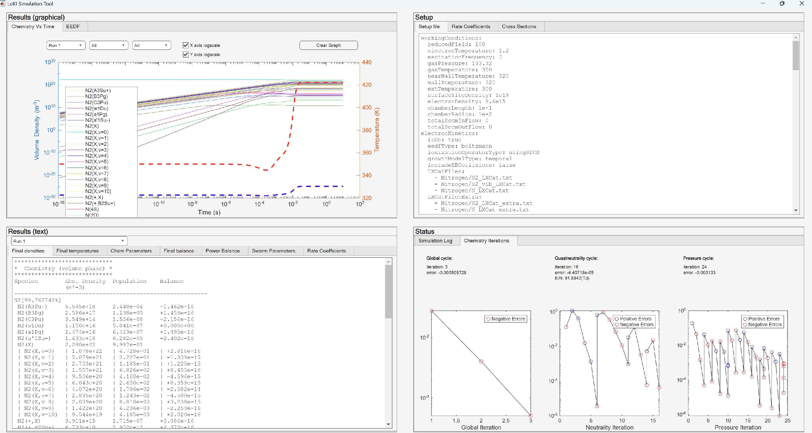Click Setup file scrollbar down arrow
The height and width of the screenshot is (433, 812).
click(796, 210)
